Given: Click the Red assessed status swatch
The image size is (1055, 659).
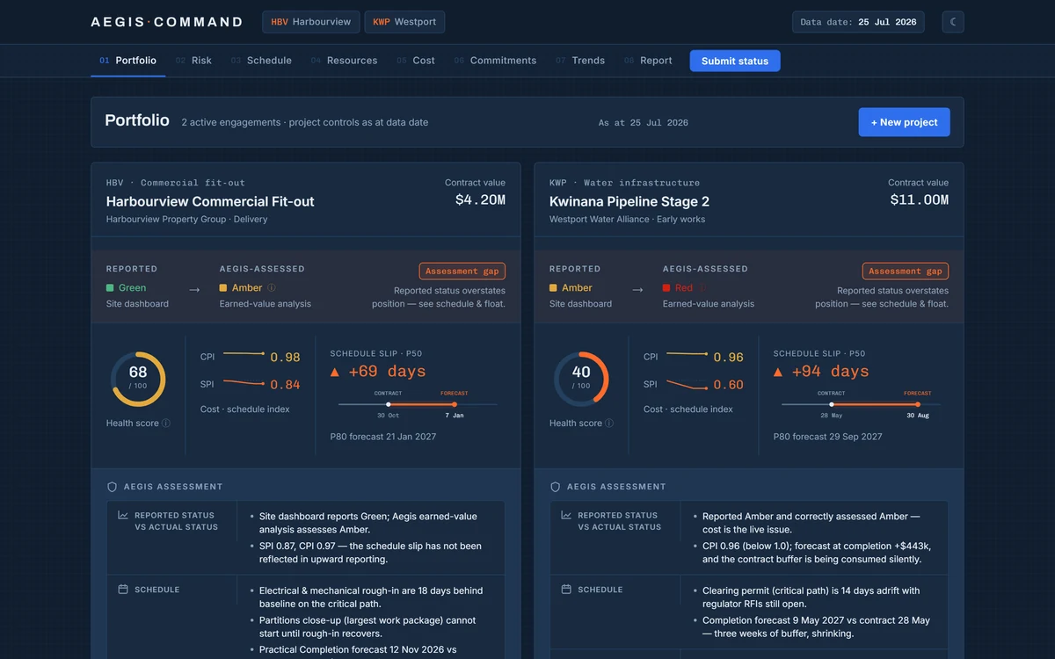Looking at the screenshot, I should pos(666,287).
